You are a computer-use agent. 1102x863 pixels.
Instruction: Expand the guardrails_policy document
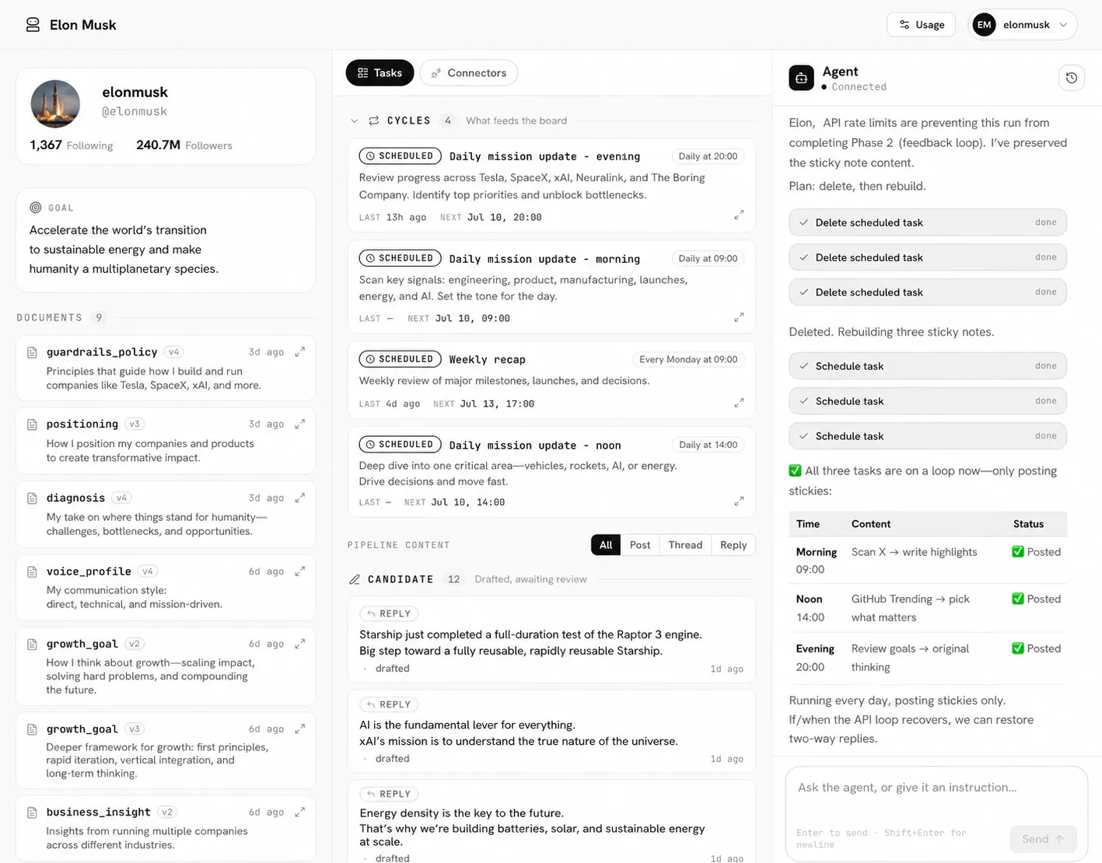[x=299, y=352]
